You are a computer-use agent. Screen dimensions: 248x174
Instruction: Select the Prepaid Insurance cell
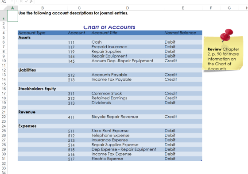[128, 47]
